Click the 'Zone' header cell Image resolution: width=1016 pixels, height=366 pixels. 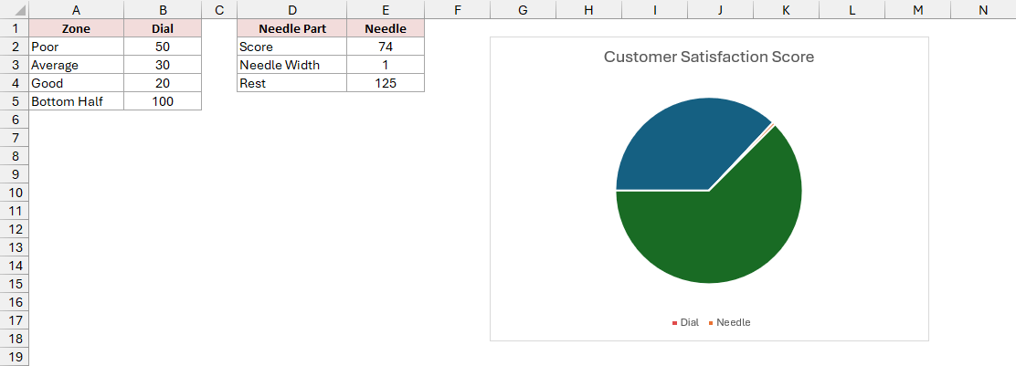point(77,28)
